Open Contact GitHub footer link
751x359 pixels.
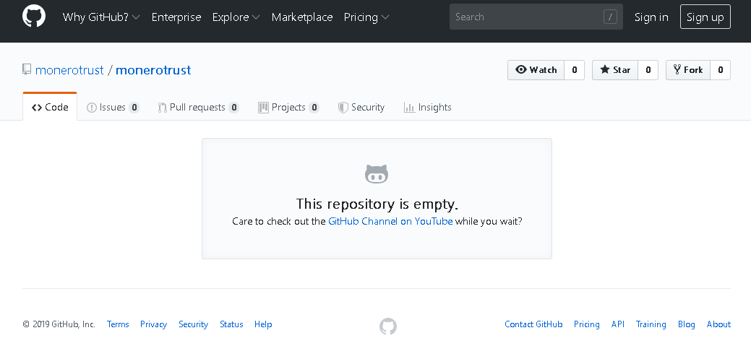click(533, 324)
